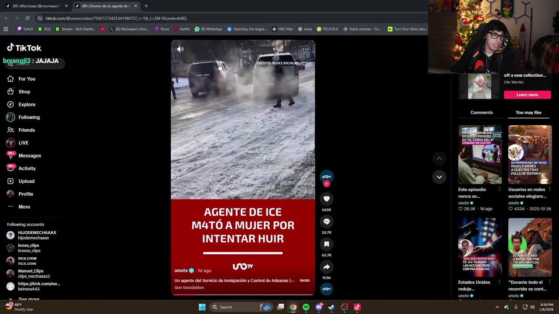Click the TikTok logo
The image size is (559, 314).
click(x=24, y=48)
